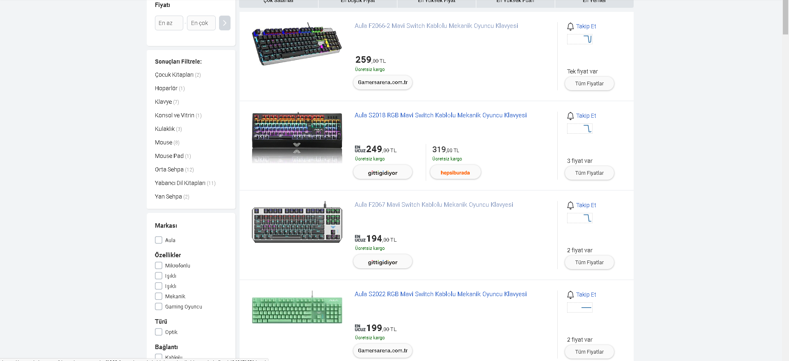Filter results by Konsol ve Vitrin
The height and width of the screenshot is (361, 789).
178,115
